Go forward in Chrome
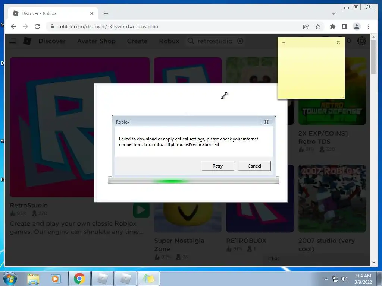This screenshot has width=382, height=286. [x=25, y=26]
